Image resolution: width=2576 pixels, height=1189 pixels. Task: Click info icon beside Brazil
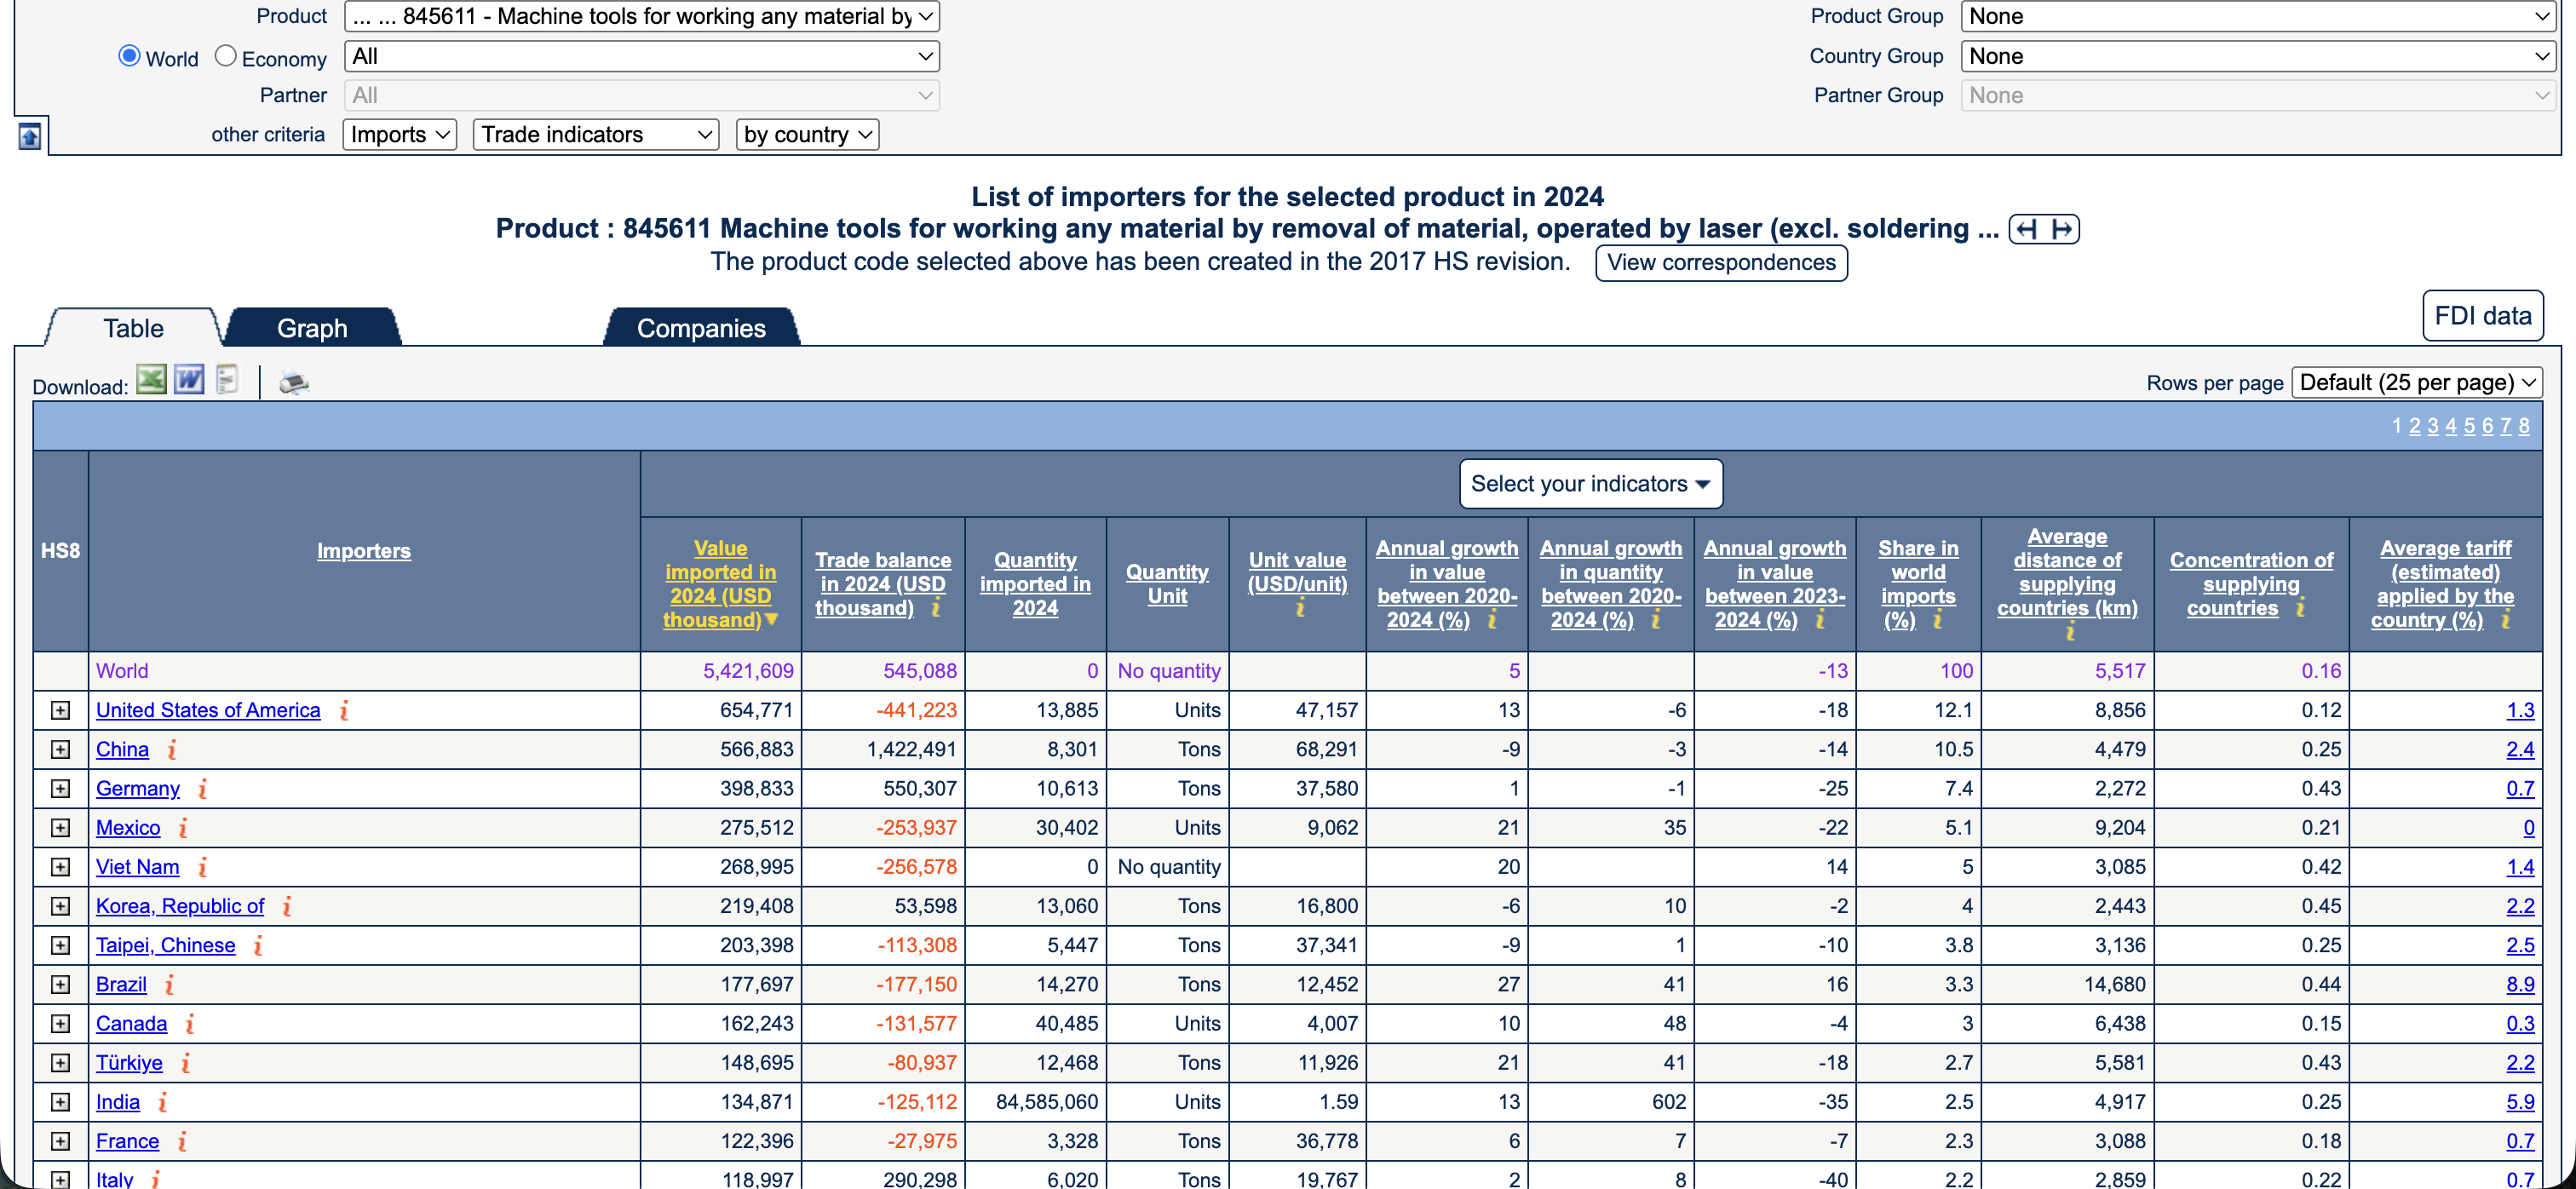169,984
